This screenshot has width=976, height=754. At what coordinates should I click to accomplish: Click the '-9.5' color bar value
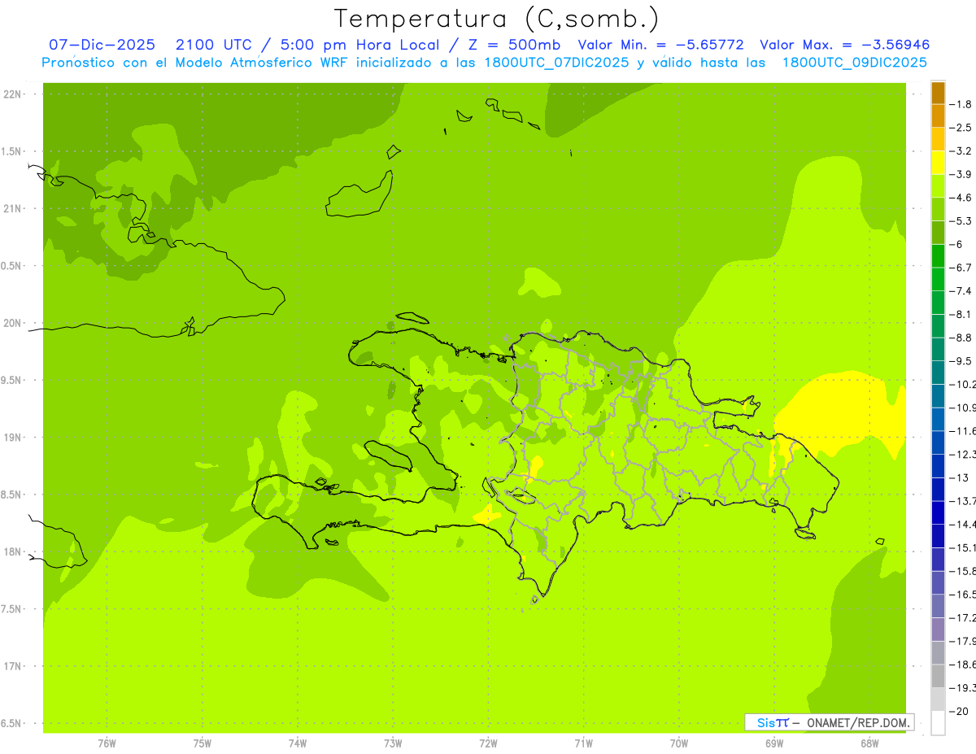click(x=961, y=360)
